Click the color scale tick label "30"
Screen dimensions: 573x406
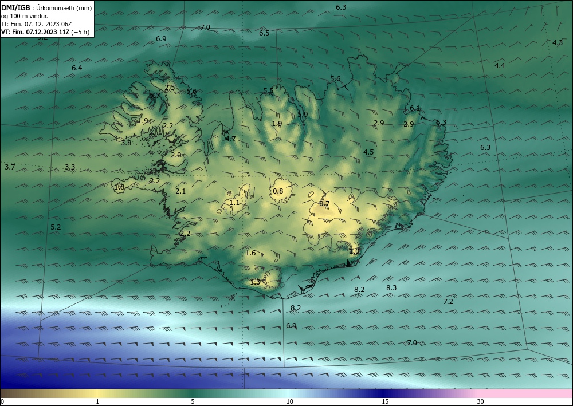tap(481, 401)
